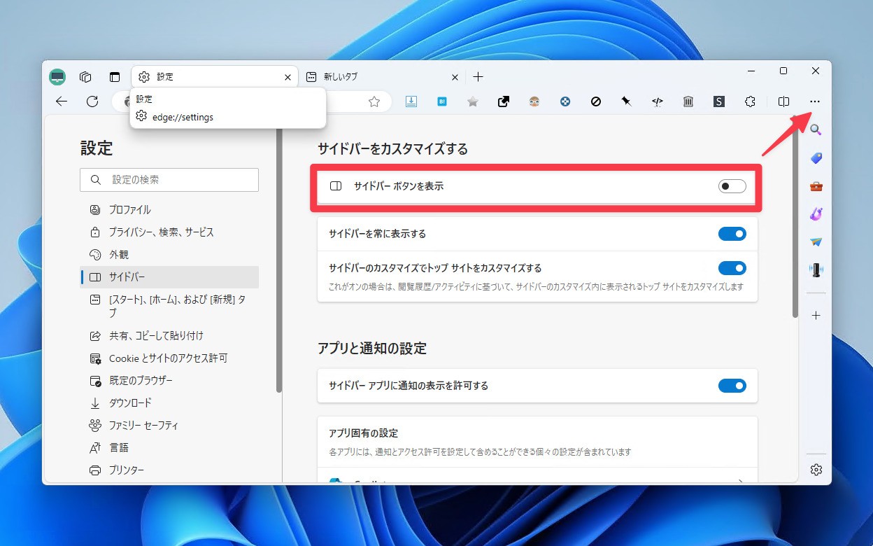873x546 pixels.
Task: Click the shopping tag icon in sidebar
Action: (x=816, y=158)
